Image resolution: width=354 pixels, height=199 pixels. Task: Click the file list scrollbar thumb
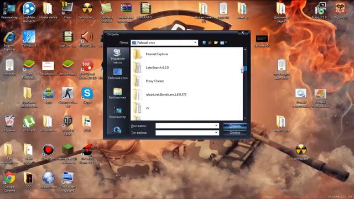245,68
